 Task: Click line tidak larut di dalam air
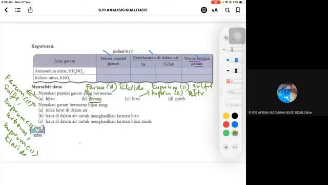tap(63, 110)
